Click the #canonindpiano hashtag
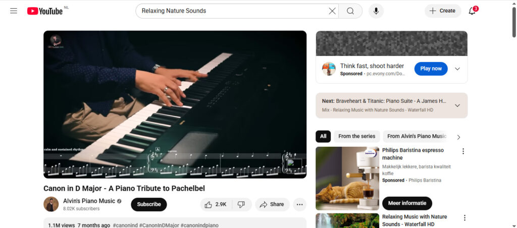The height and width of the screenshot is (228, 517). tap(199, 225)
